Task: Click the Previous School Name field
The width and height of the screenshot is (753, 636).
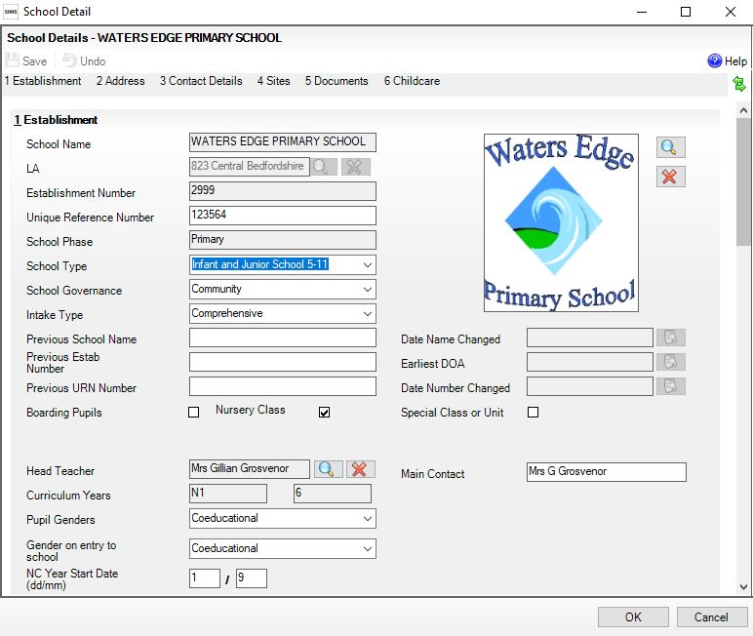Action: [283, 338]
